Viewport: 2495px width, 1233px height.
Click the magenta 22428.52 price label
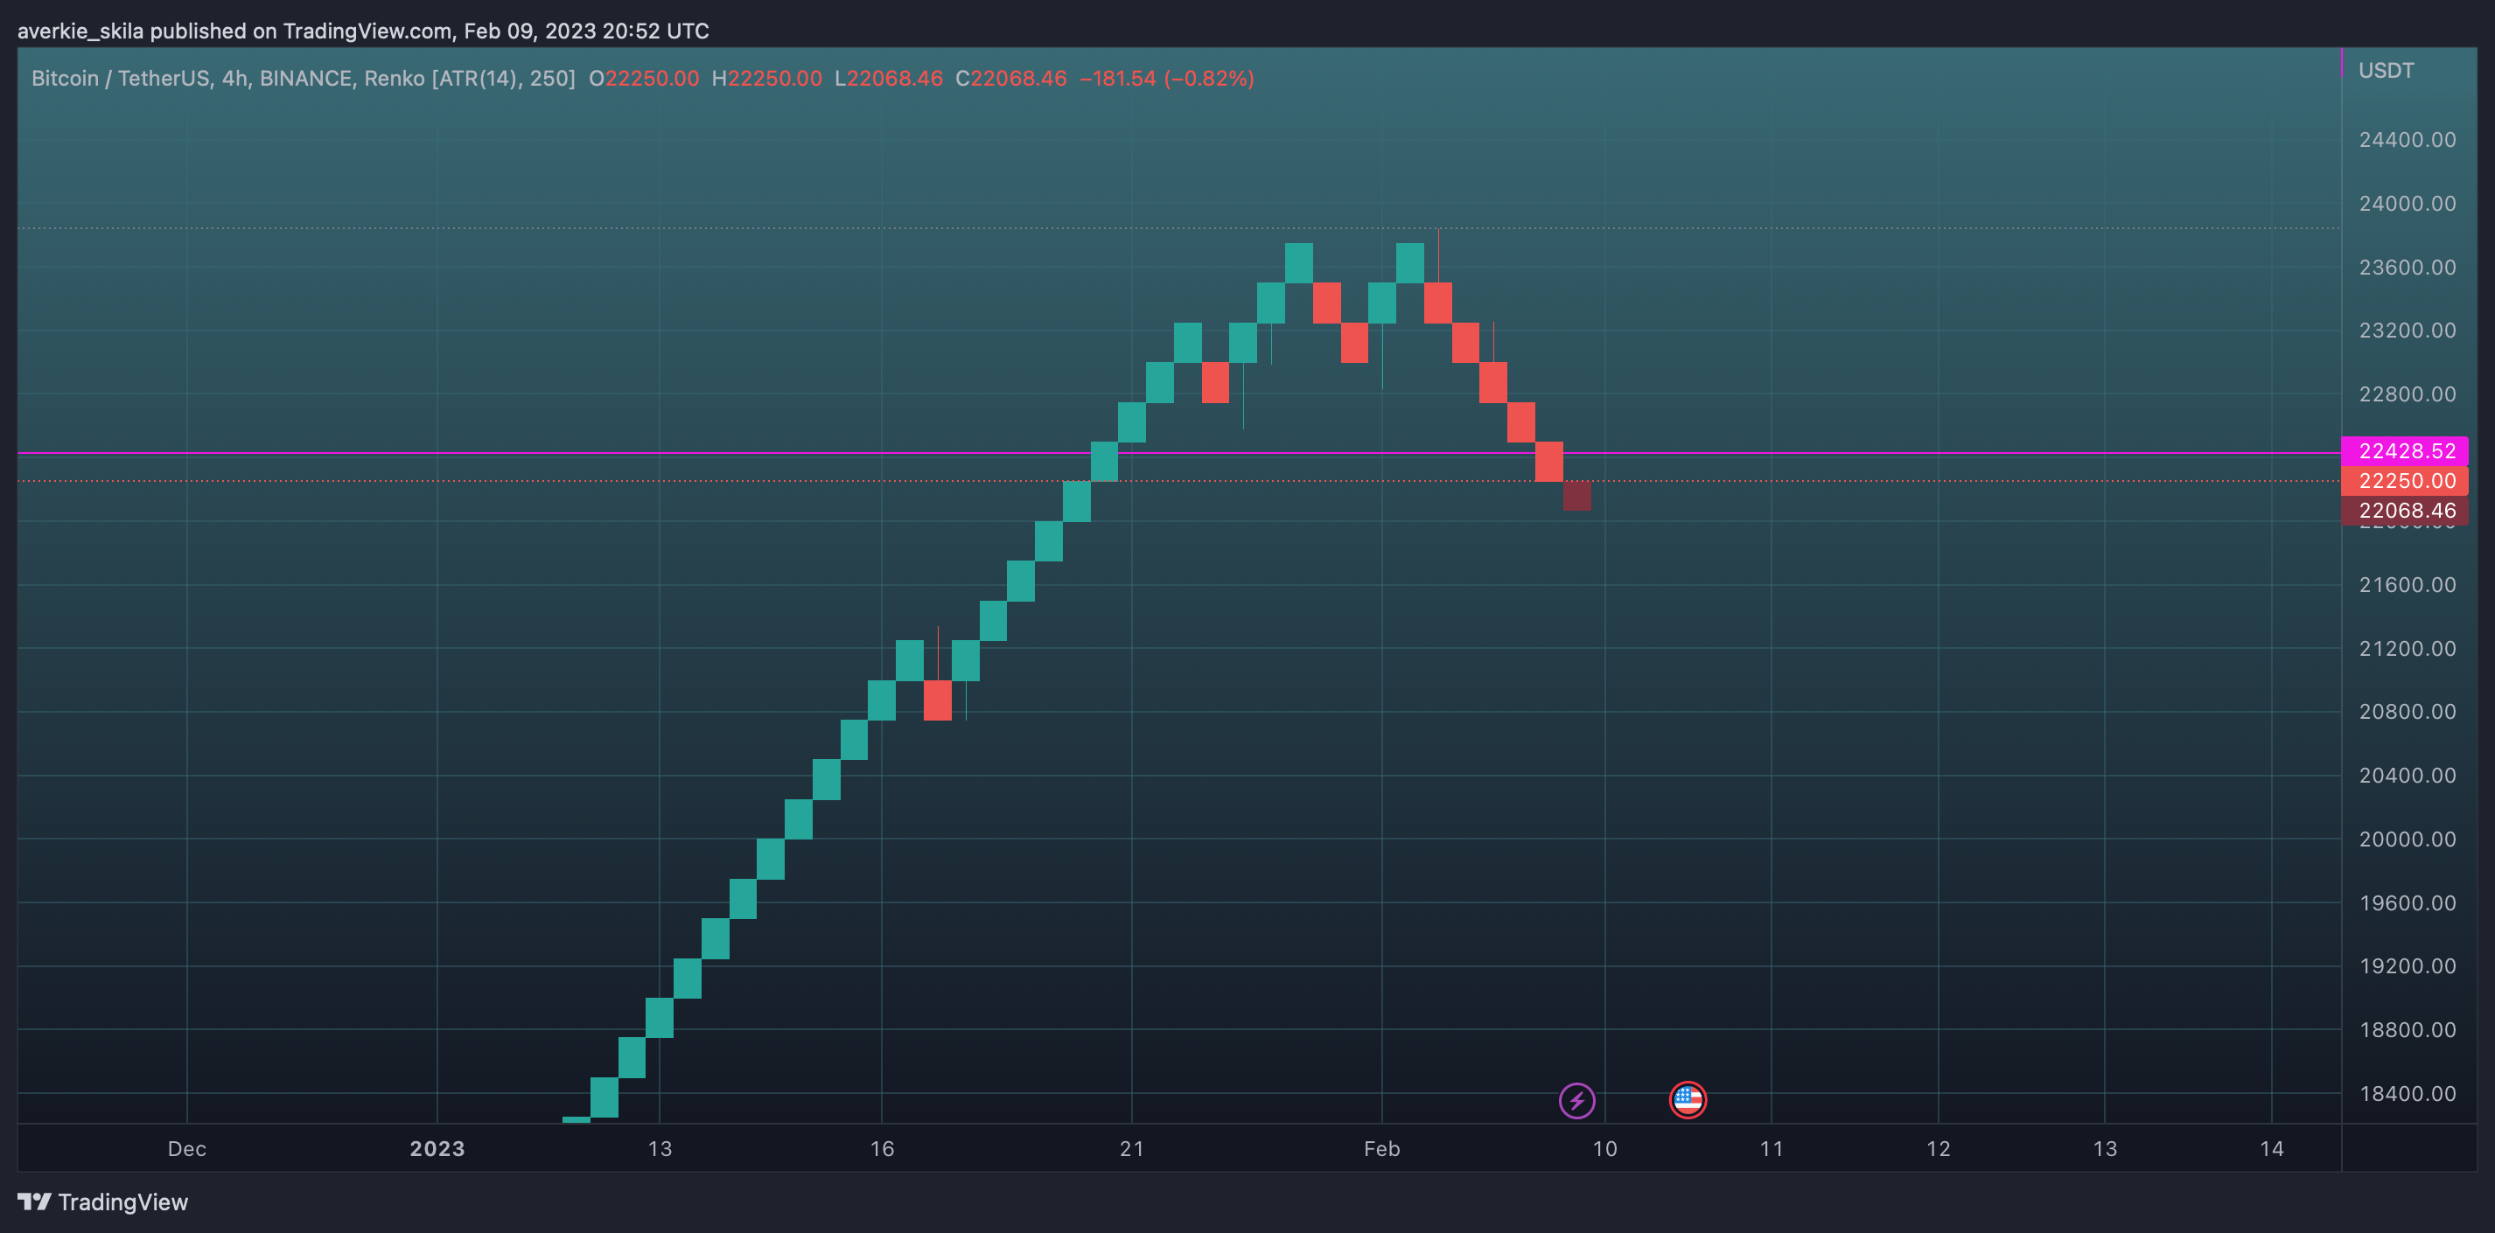click(2405, 451)
